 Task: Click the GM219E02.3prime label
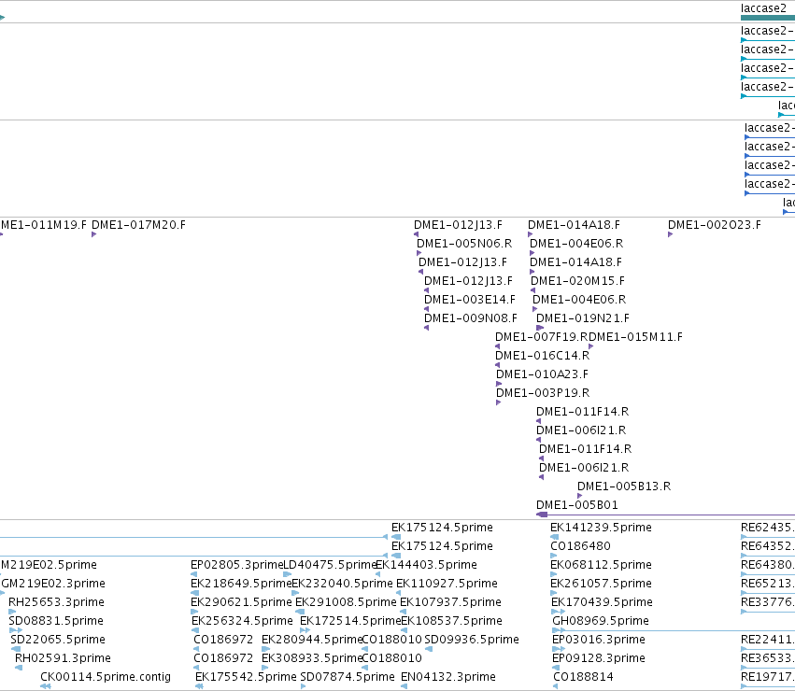pyautogui.click(x=53, y=584)
